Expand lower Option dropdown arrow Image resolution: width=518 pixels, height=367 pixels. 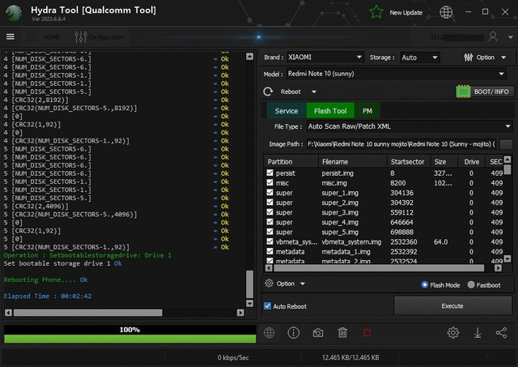(x=302, y=284)
